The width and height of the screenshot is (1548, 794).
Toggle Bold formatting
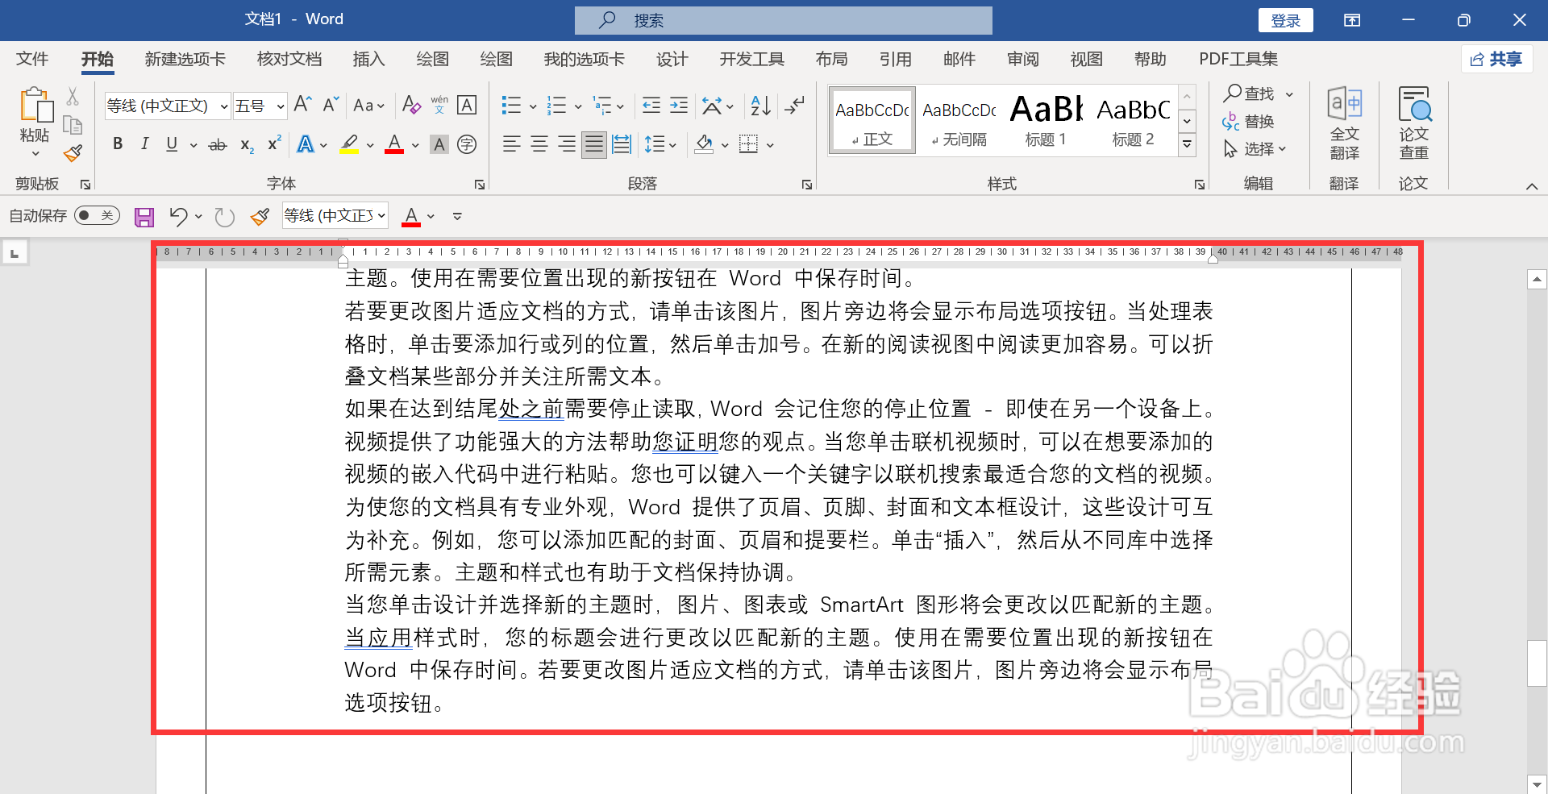pos(118,144)
